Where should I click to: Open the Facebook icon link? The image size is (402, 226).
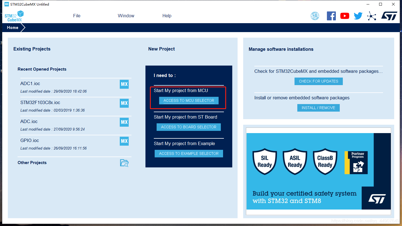[x=331, y=16]
